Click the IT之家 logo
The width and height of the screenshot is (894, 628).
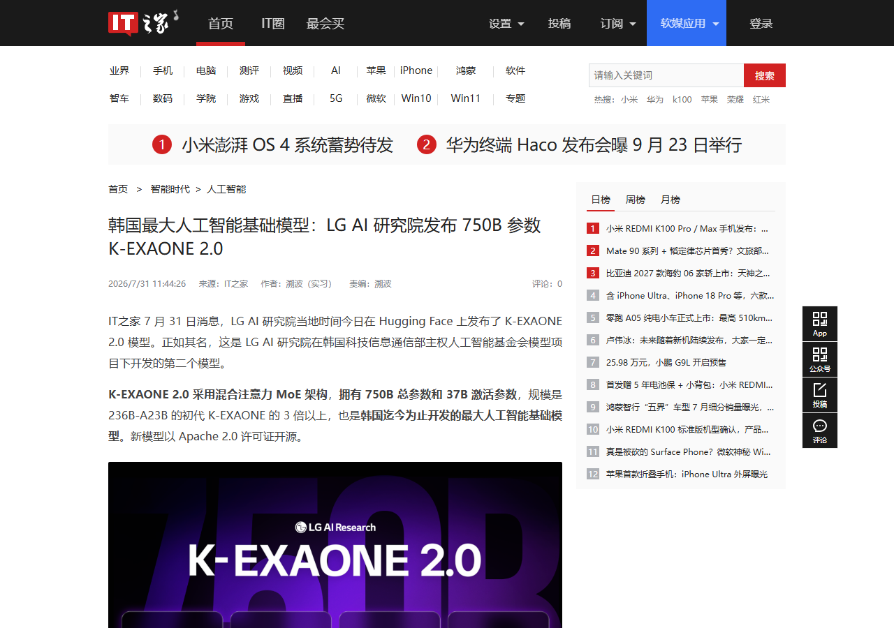pos(143,22)
